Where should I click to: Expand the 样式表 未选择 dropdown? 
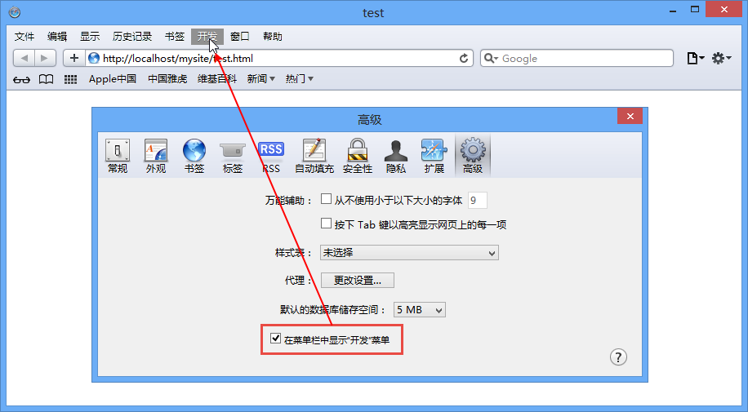point(409,253)
